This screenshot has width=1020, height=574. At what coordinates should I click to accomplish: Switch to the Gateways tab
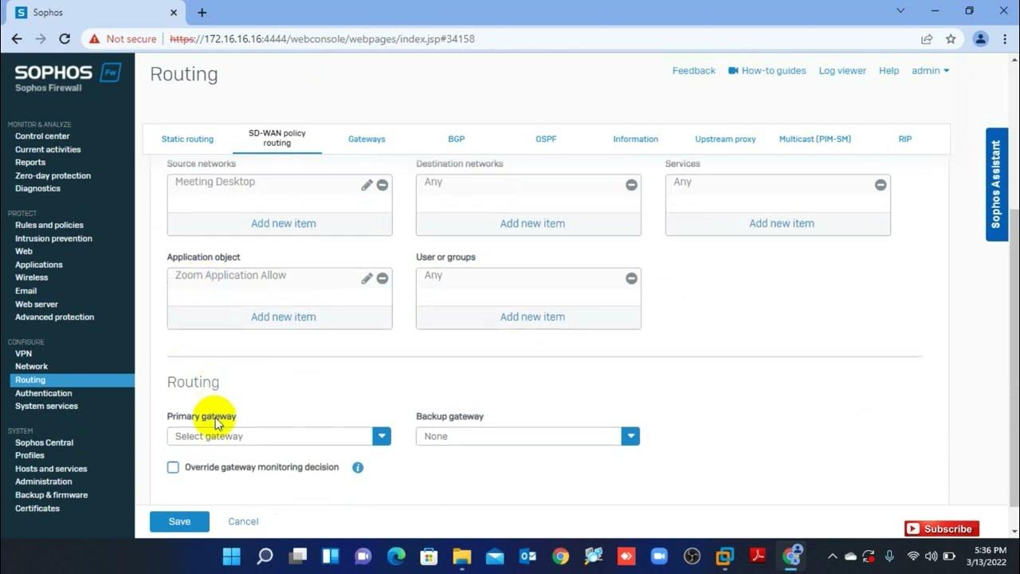tap(367, 139)
